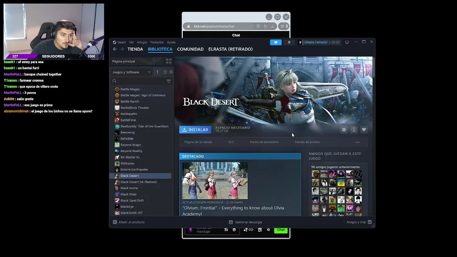Expand the Juegos y Software dropdown
Screen dimensions: 457x257
pos(131,72)
